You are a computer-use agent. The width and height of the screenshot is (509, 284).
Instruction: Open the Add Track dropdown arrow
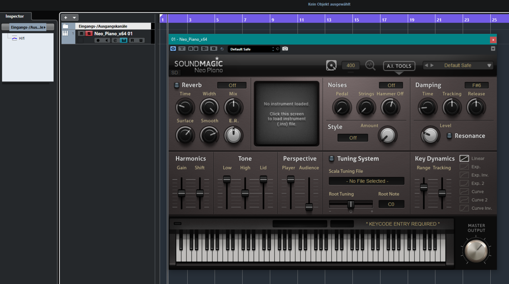coord(74,17)
